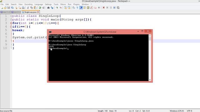Collapse the class fold marker on line 1
This screenshot has width=200, height=112.
click(11, 16)
